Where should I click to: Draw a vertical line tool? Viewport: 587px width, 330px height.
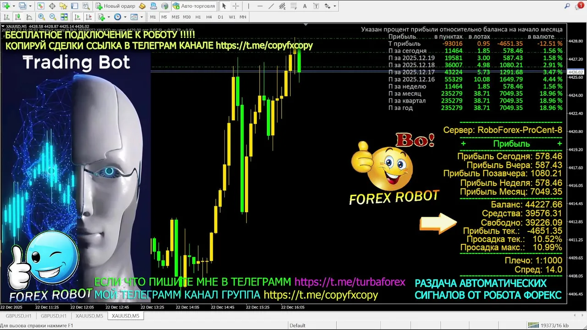click(249, 6)
